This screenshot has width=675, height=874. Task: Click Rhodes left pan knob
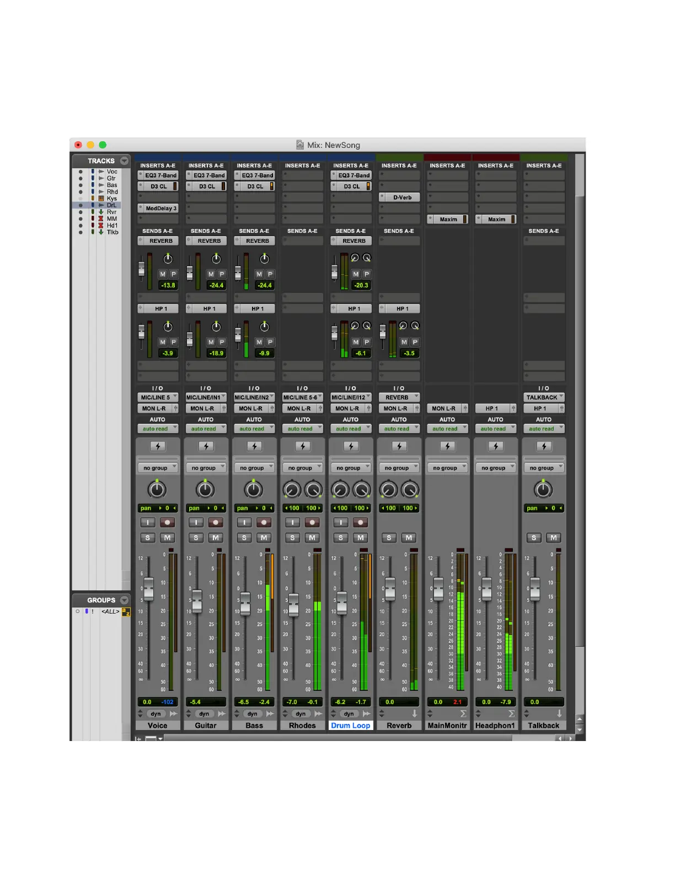[x=292, y=489]
